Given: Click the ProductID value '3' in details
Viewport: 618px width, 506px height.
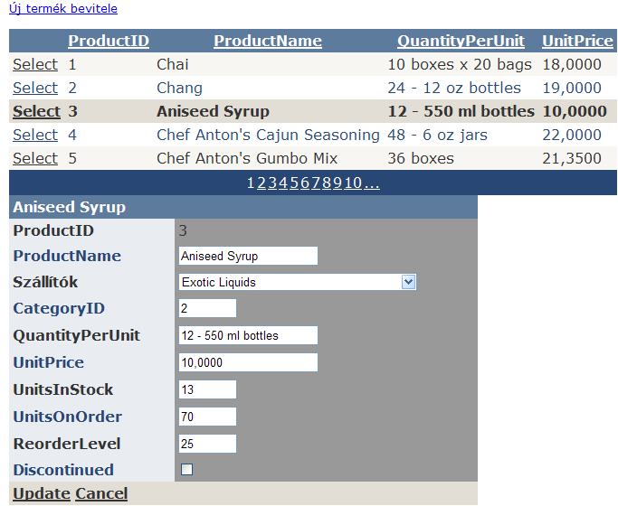Looking at the screenshot, I should (183, 230).
